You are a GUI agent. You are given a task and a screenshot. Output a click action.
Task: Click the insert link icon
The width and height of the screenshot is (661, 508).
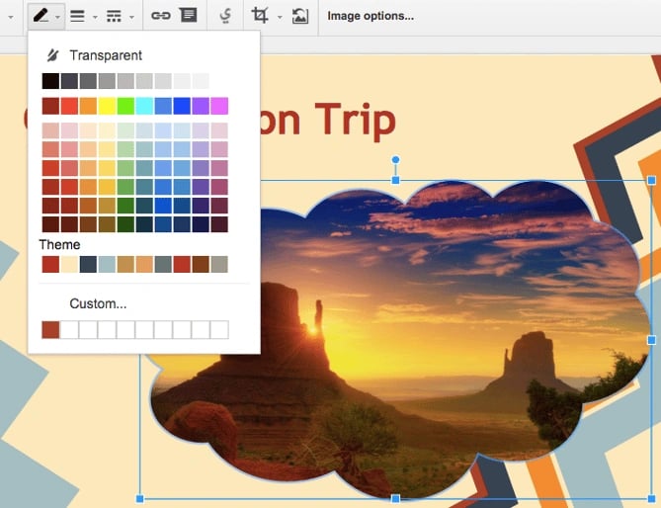click(x=160, y=16)
